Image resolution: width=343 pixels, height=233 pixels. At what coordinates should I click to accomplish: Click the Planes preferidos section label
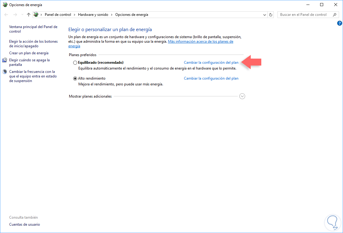[83, 55]
